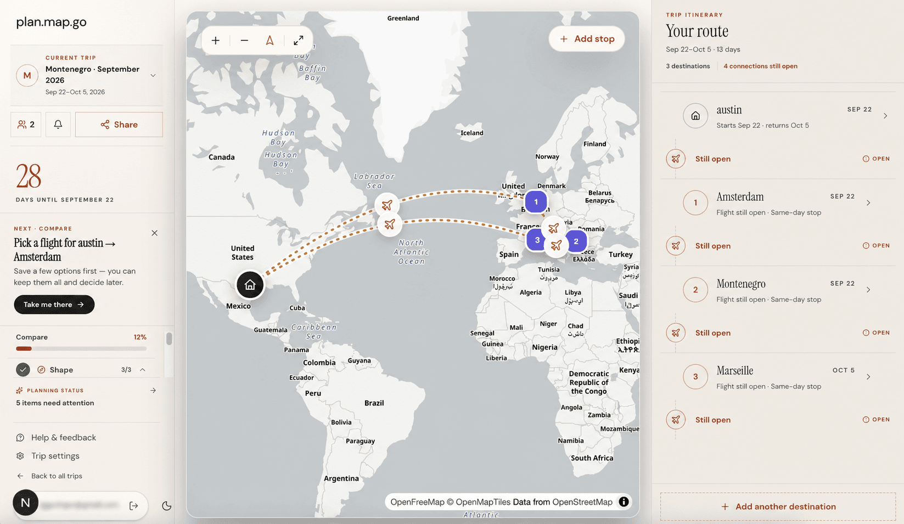904x524 pixels.
Task: Select map marker 1 for Amsterdam
Action: pos(536,202)
